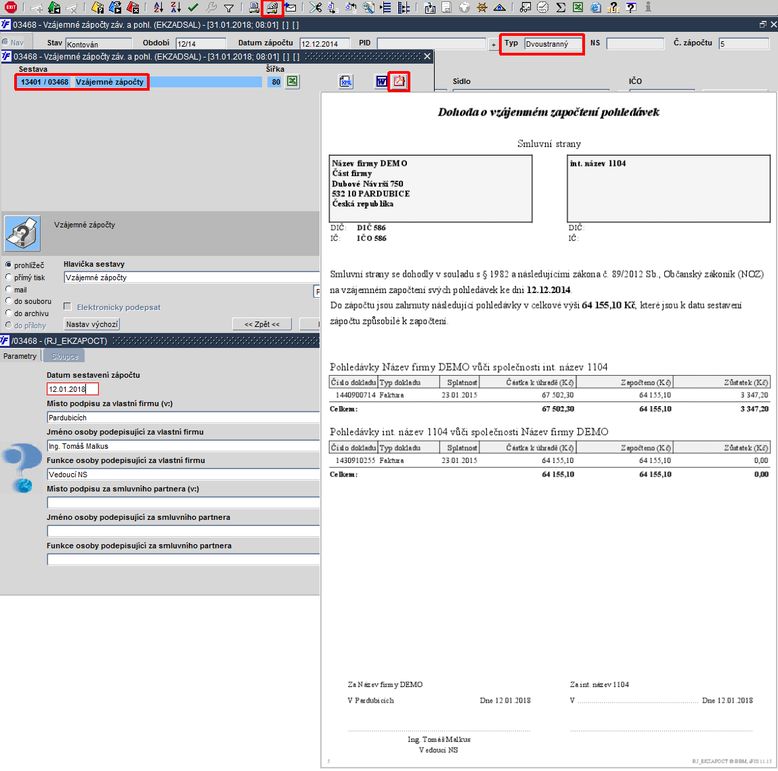Click the red EXIT icon

[x=10, y=7]
